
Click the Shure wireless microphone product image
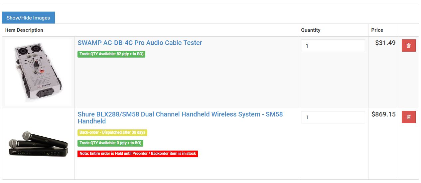coord(38,144)
